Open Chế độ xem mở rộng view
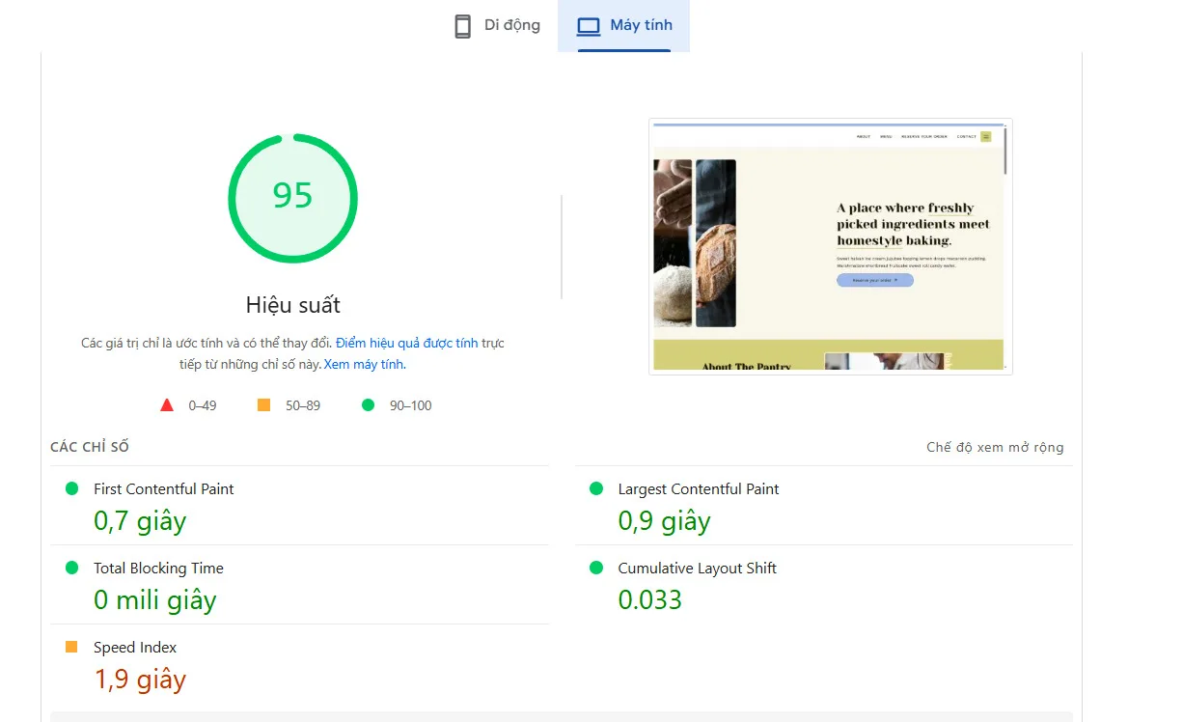 click(x=995, y=447)
